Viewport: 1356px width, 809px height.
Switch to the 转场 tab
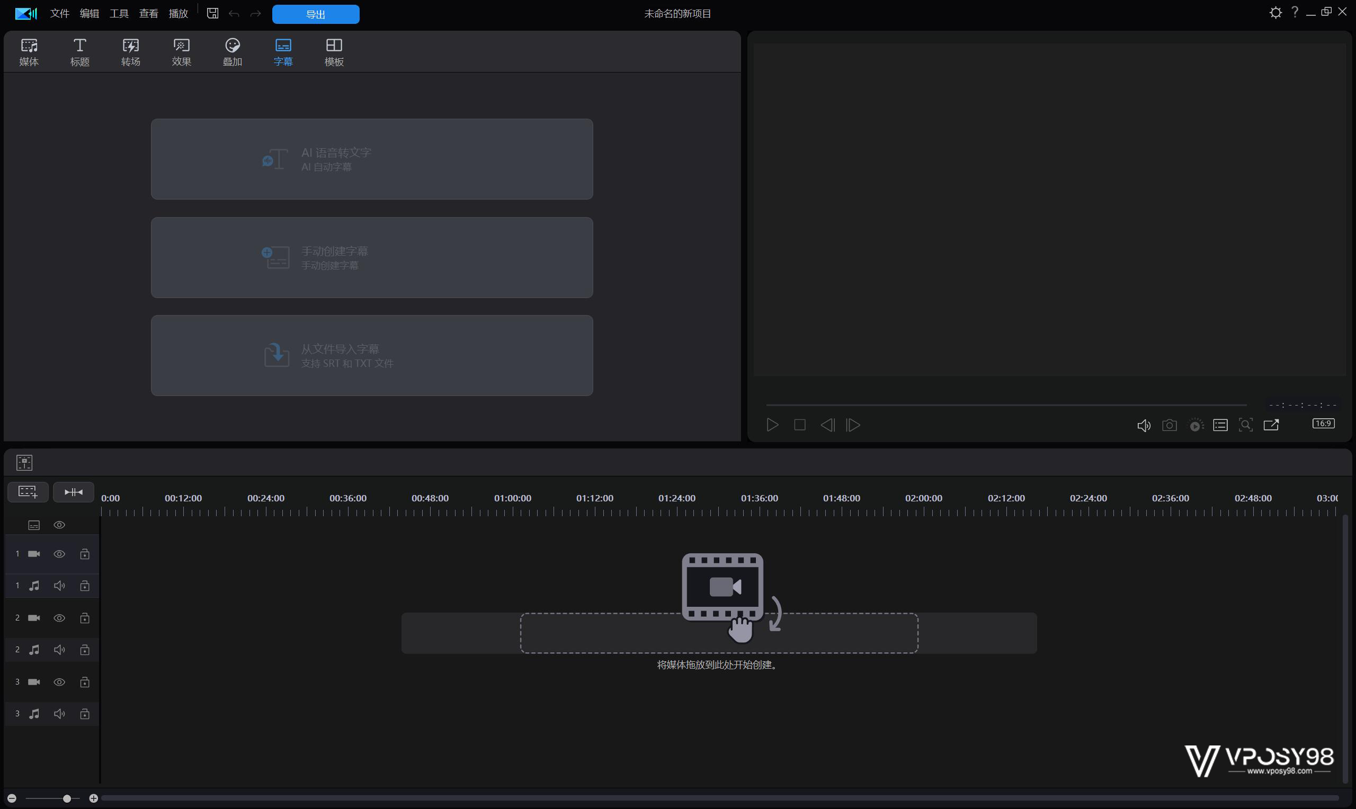[130, 52]
